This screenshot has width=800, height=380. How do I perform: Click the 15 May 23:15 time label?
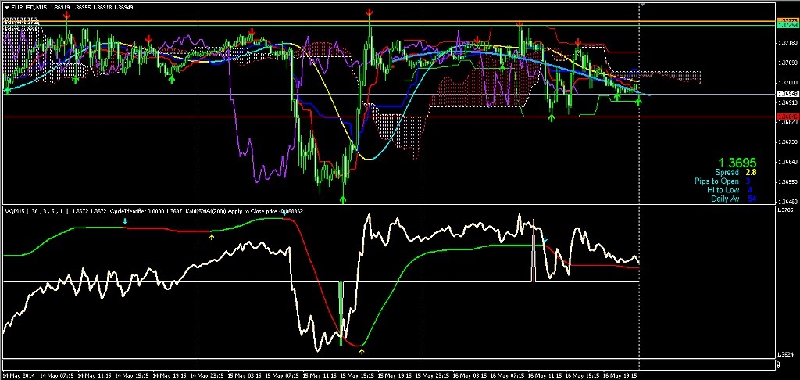(433, 375)
